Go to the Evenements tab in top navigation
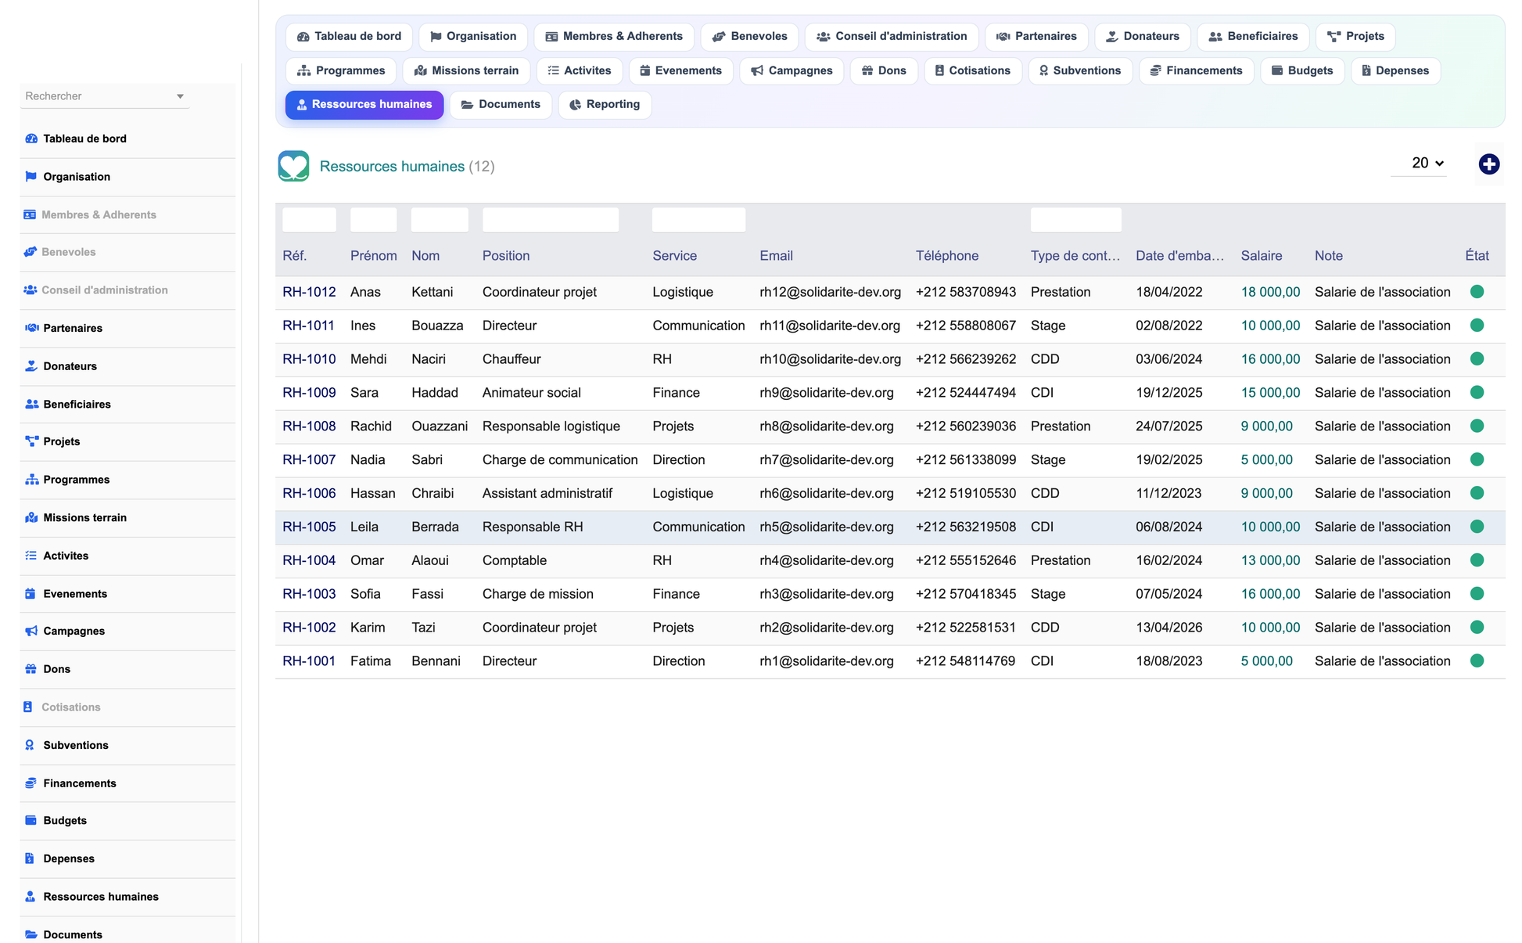This screenshot has height=943, width=1522. tap(680, 71)
